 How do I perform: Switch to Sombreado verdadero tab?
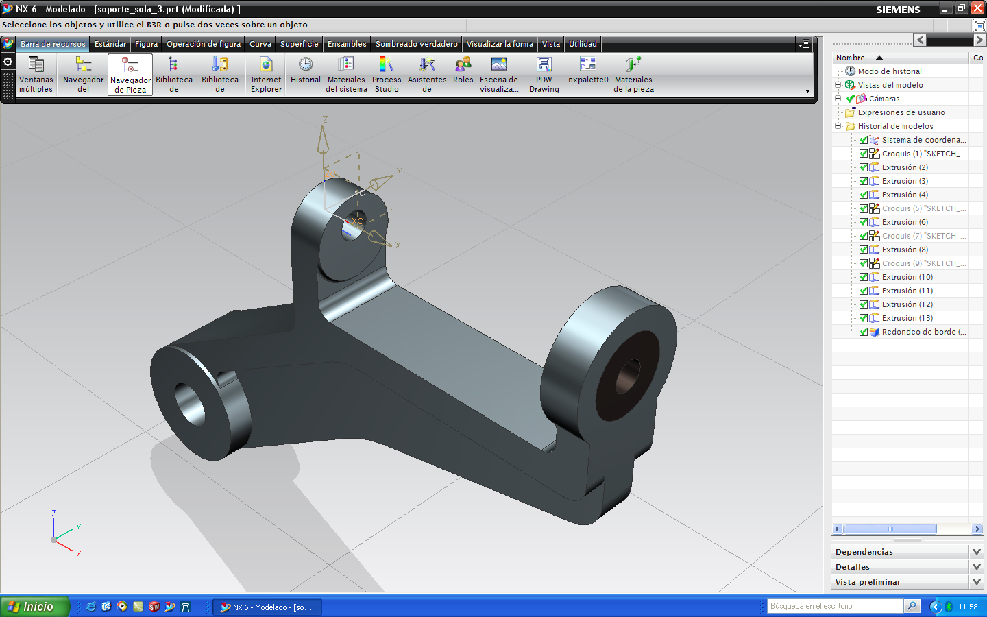pos(416,44)
